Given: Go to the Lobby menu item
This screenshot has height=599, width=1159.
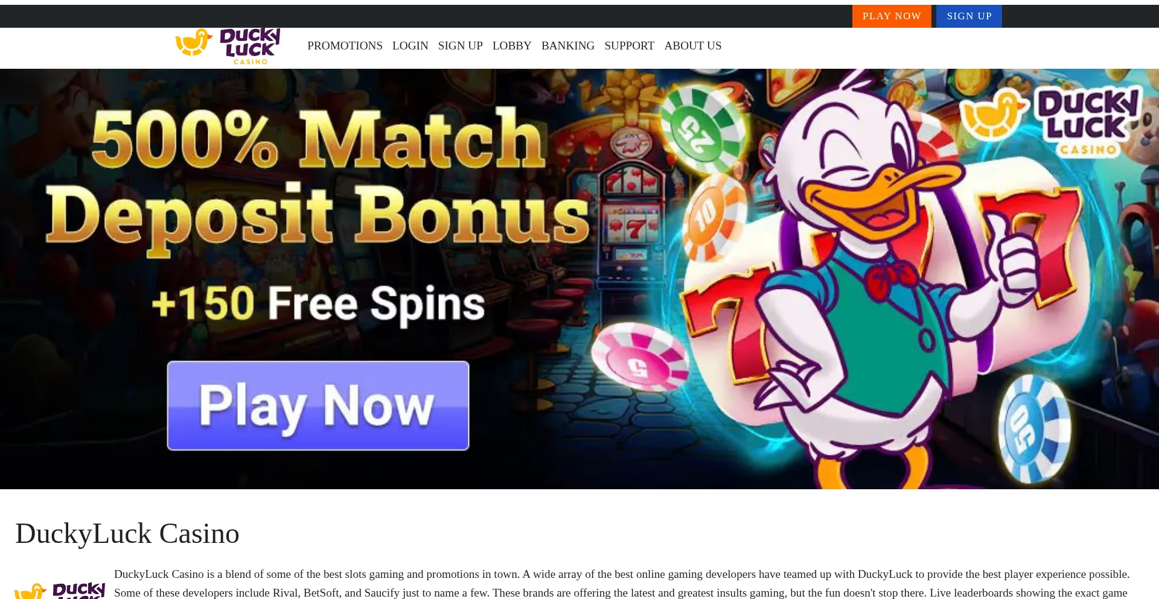Looking at the screenshot, I should click(x=512, y=46).
